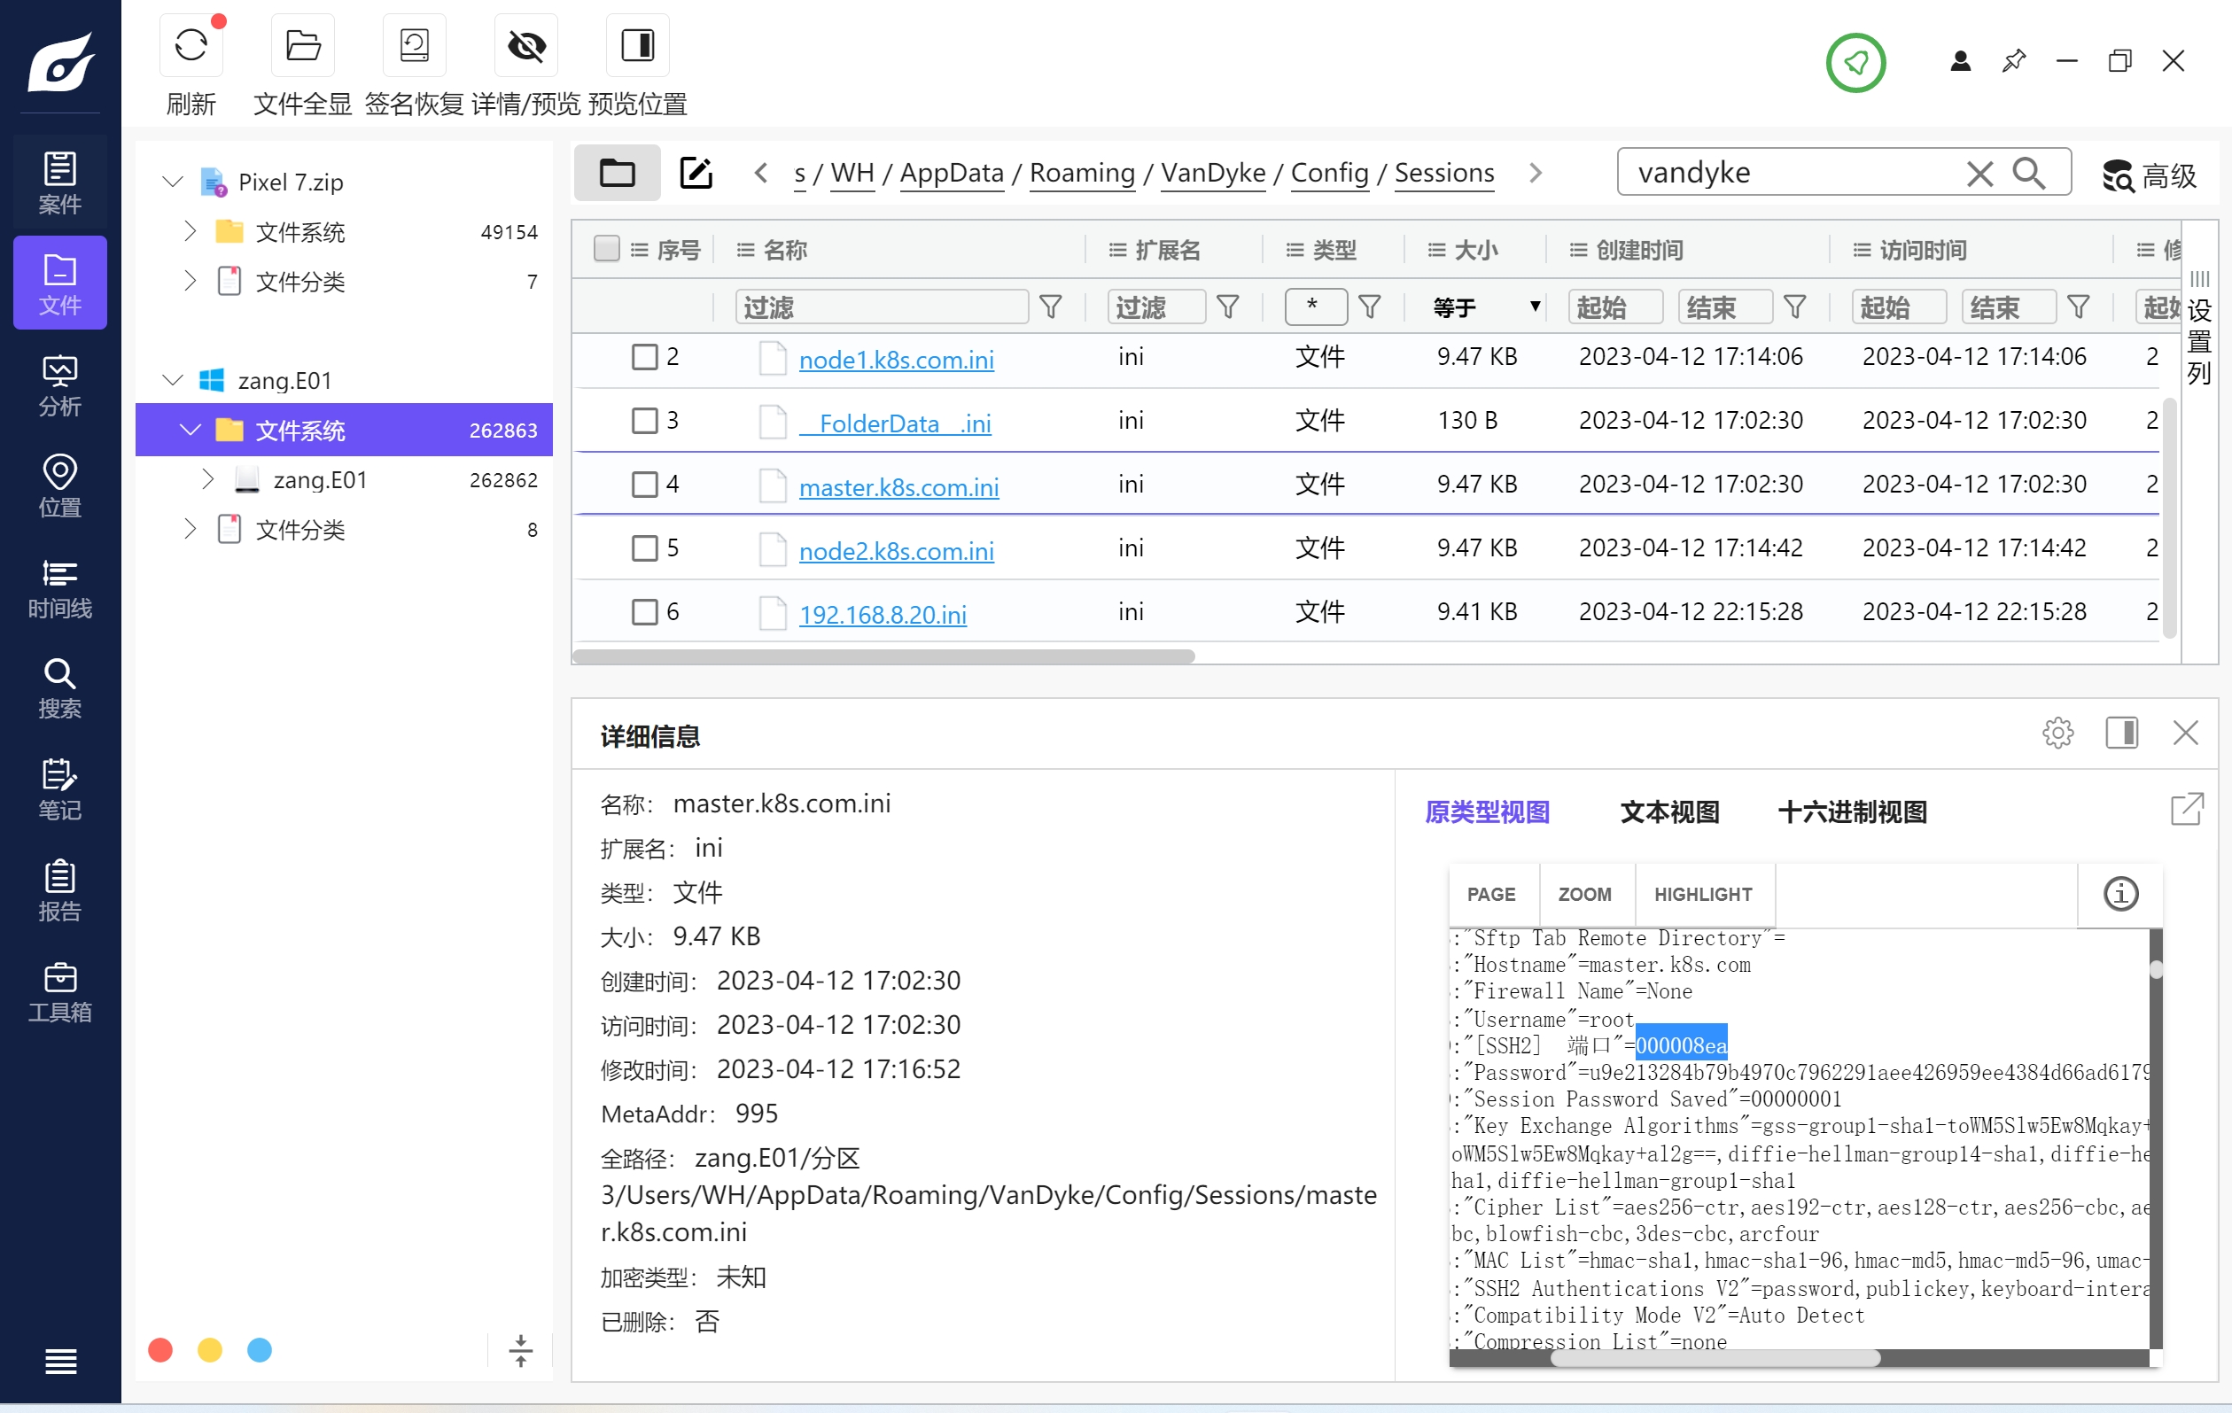2232x1413 pixels.
Task: Click VanDyke in the breadcrumb path
Action: 1212,174
